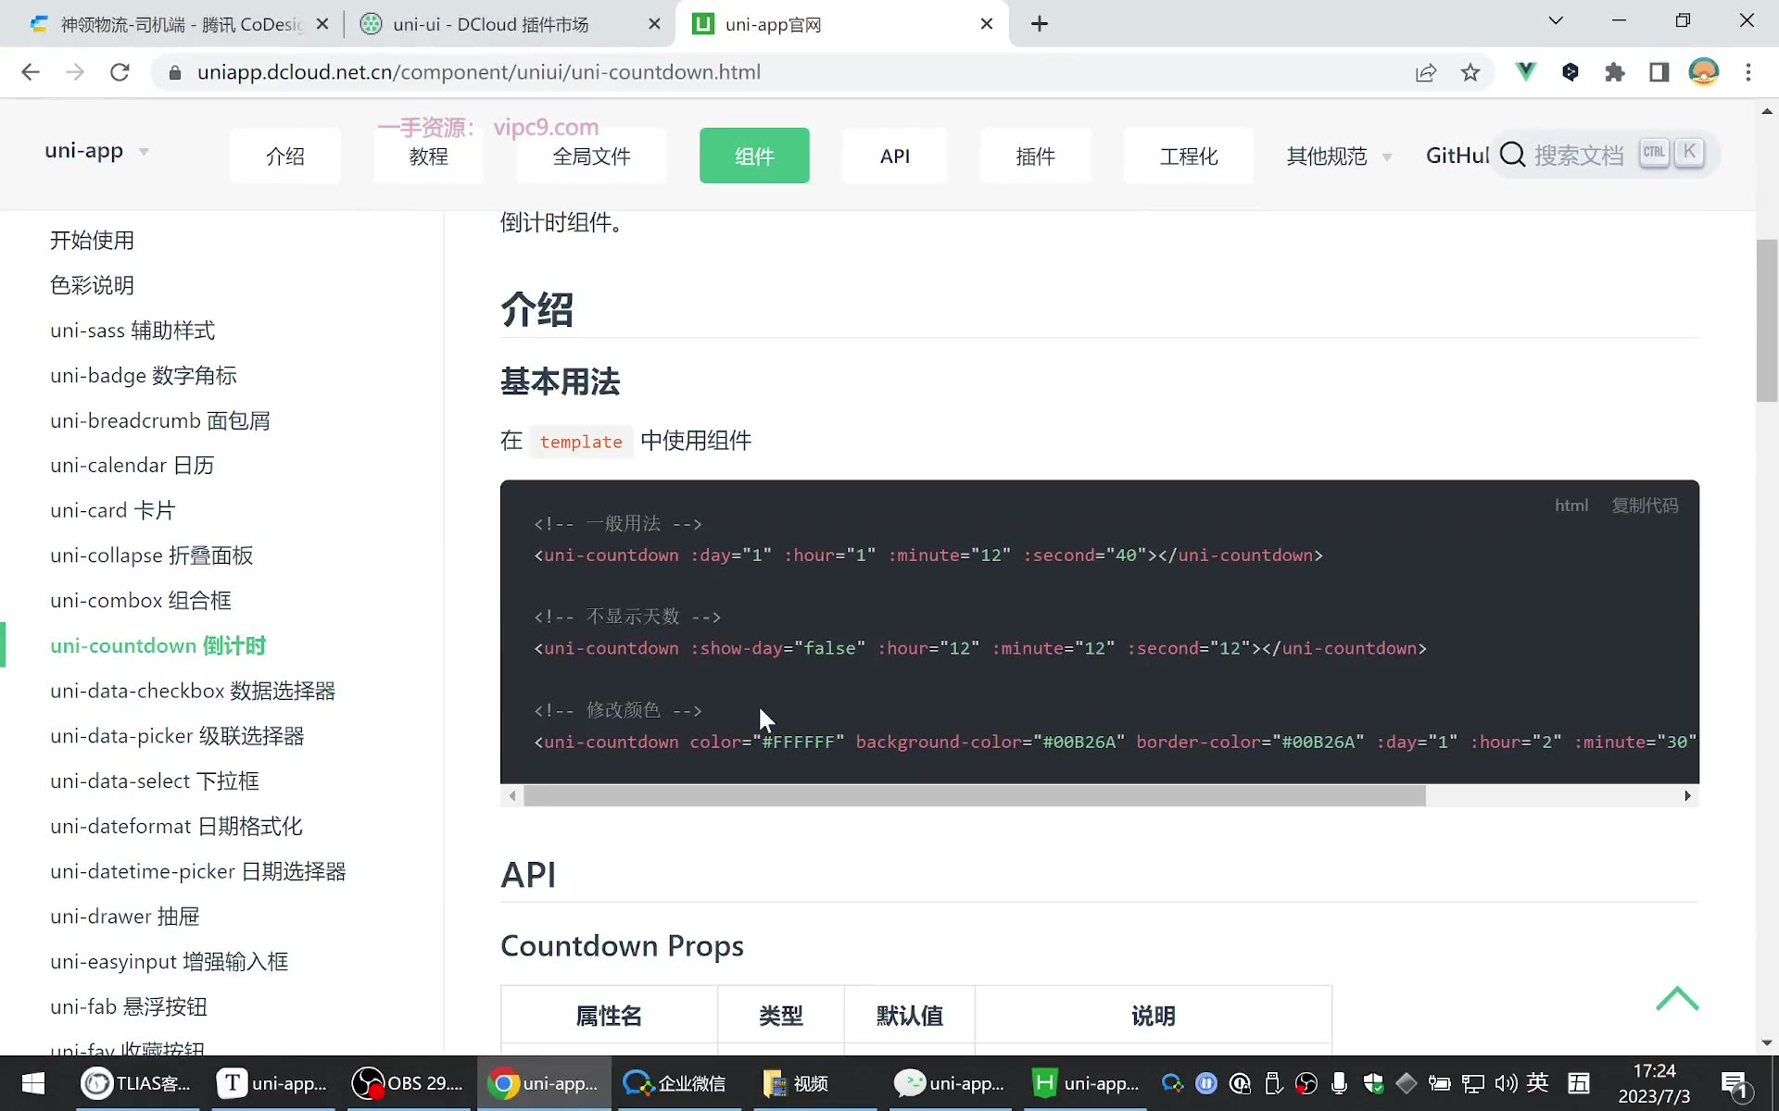Open the notification center icon
Screen dimensions: 1779x1111
click(1735, 1085)
